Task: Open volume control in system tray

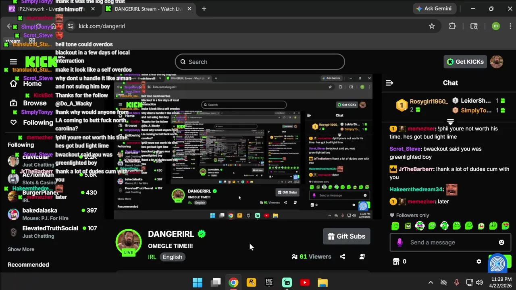Action: pyautogui.click(x=479, y=283)
